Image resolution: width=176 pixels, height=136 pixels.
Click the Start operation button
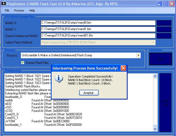[x=160, y=59]
